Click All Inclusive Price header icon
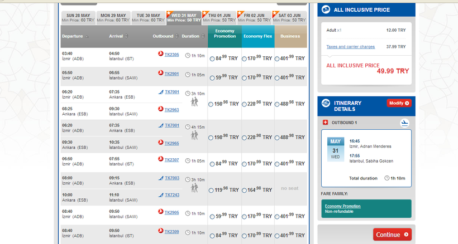This screenshot has width=458, height=244. (x=325, y=9)
